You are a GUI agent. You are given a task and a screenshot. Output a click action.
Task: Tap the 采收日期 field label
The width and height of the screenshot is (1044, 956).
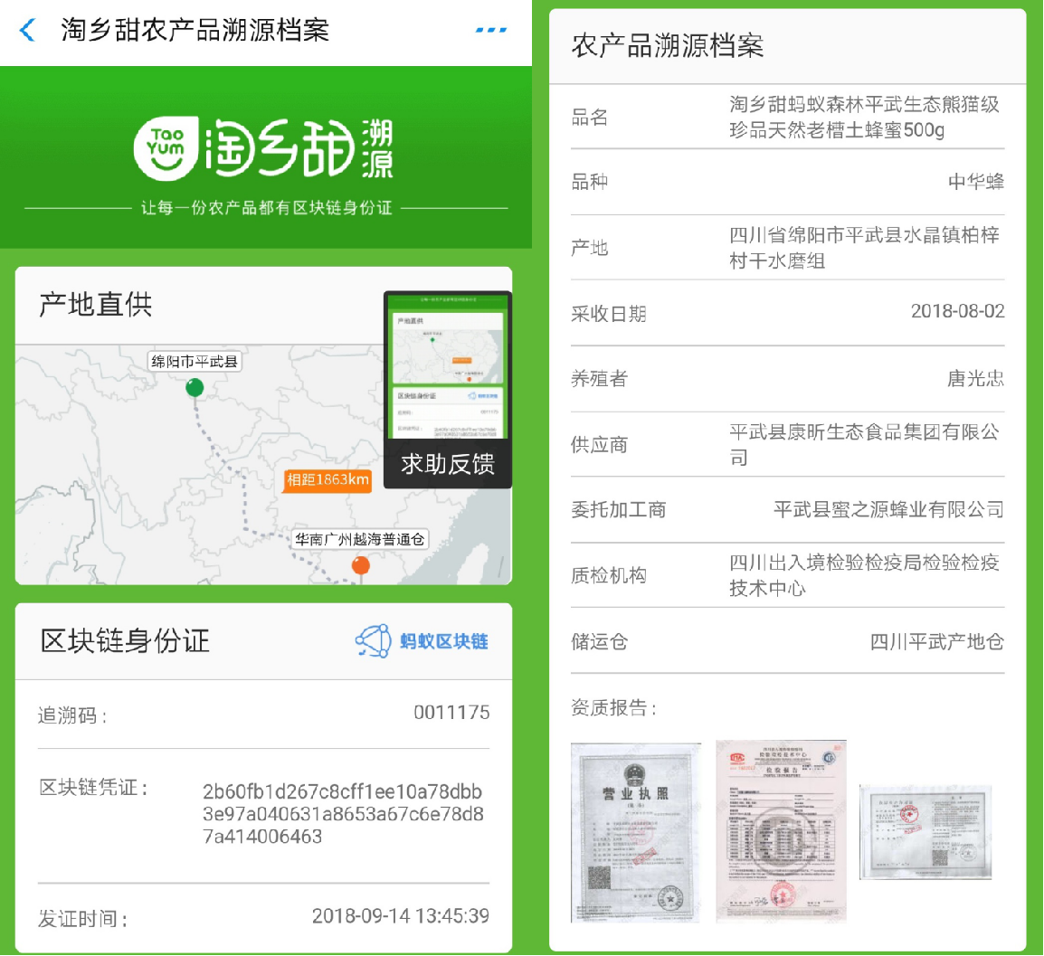pos(609,314)
